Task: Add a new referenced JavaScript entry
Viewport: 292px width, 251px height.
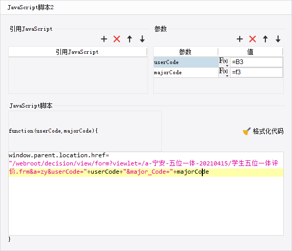Action: pyautogui.click(x=104, y=39)
